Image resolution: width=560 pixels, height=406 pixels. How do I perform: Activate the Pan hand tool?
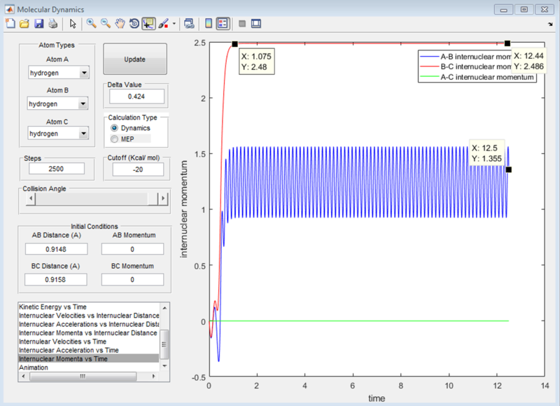[120, 24]
